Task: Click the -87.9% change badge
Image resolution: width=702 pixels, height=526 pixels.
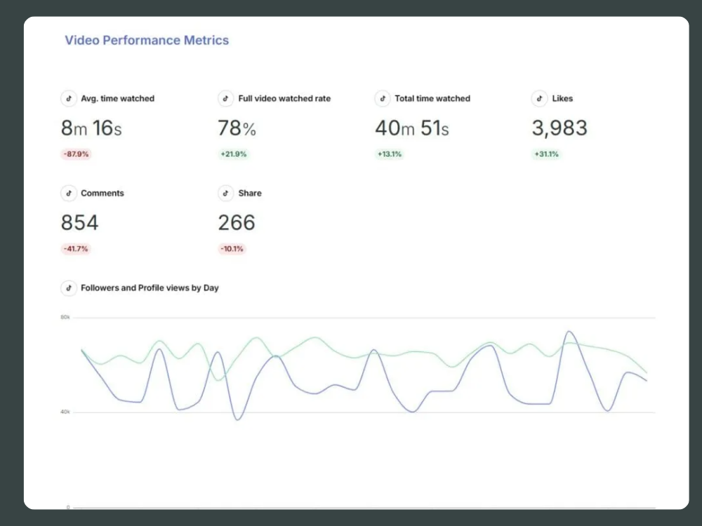Action: pyautogui.click(x=76, y=154)
